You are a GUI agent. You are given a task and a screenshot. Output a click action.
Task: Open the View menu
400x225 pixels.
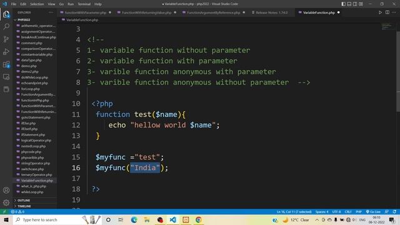click(51, 4)
